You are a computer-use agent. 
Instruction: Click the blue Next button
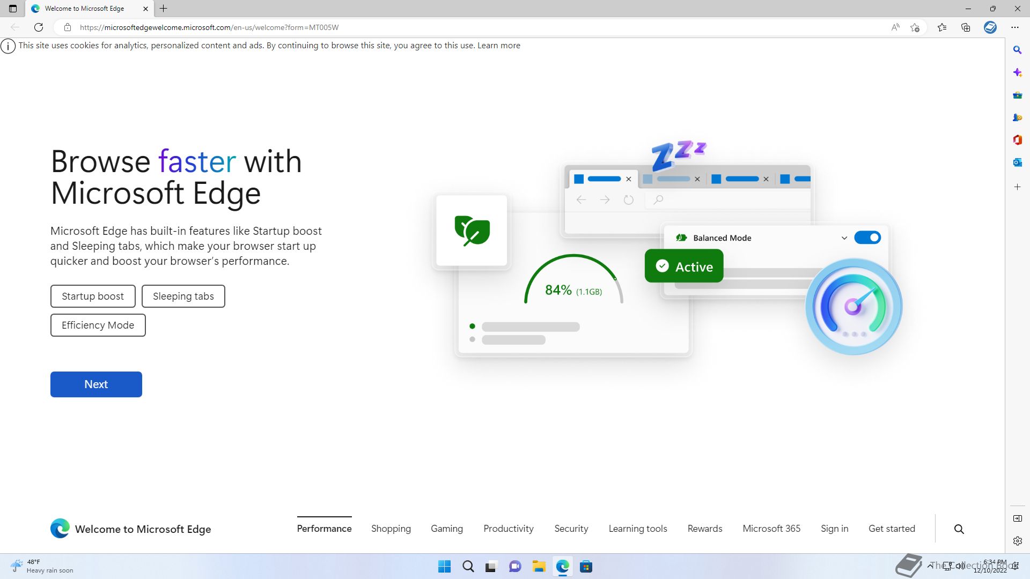pyautogui.click(x=96, y=384)
